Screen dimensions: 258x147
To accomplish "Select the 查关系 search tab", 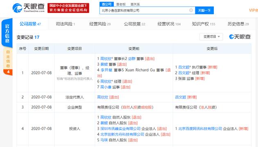I will [135, 4].
